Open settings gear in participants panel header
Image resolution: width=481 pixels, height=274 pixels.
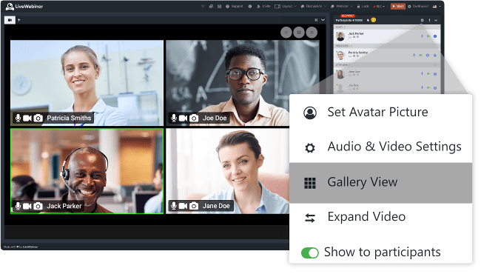[x=422, y=20]
